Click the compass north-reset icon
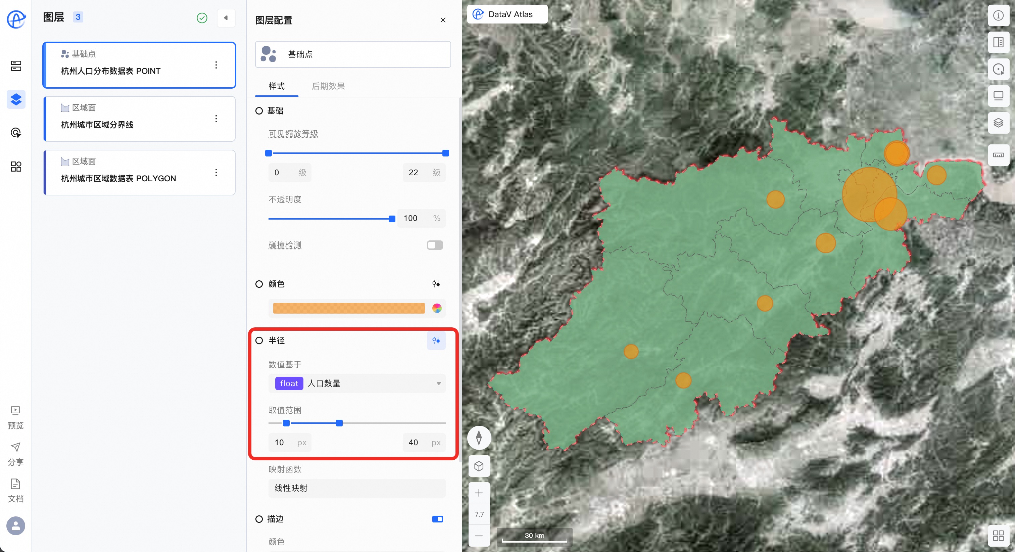This screenshot has width=1015, height=552. 479,438
